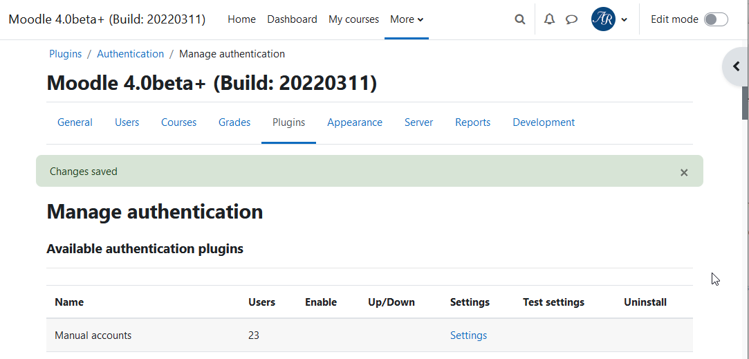Switch to the Grades tab
The width and height of the screenshot is (749, 359).
click(234, 122)
